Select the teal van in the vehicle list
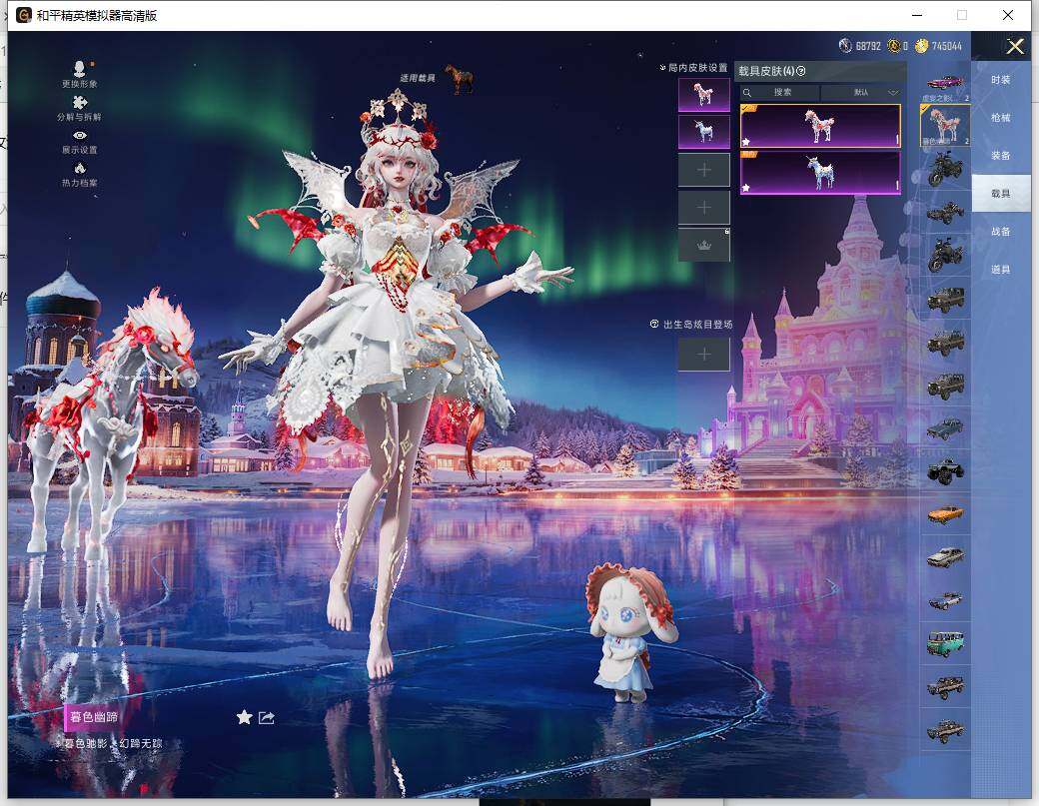 click(945, 643)
